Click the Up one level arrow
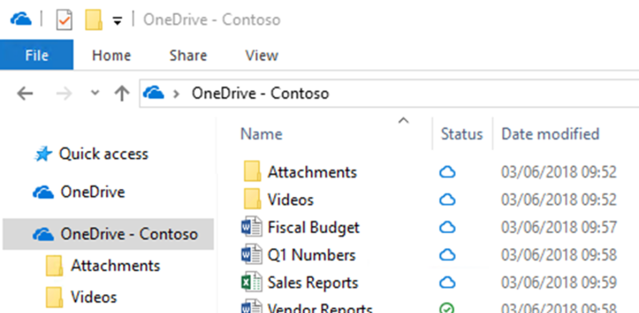The image size is (639, 313). pos(121,94)
